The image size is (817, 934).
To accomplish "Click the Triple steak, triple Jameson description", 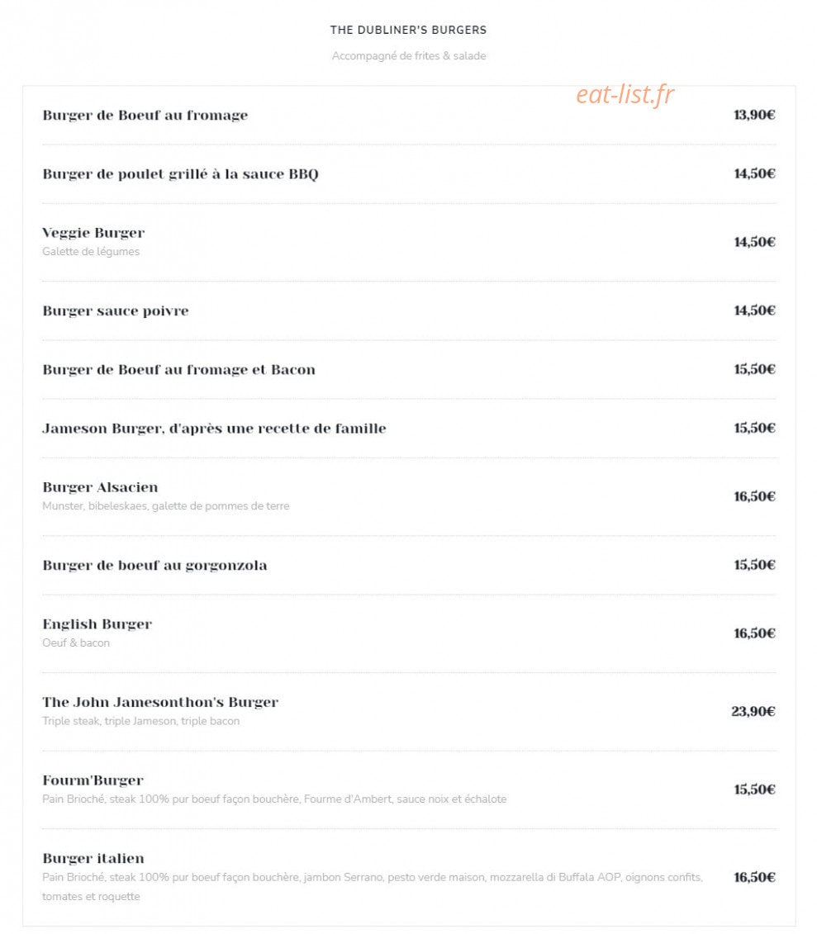I will pos(140,721).
